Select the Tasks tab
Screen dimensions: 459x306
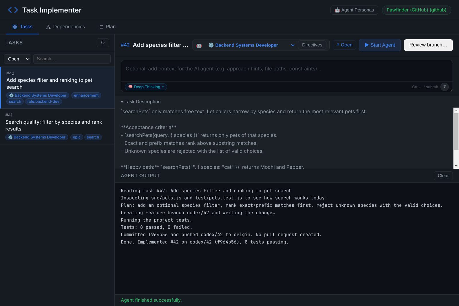[x=22, y=27]
